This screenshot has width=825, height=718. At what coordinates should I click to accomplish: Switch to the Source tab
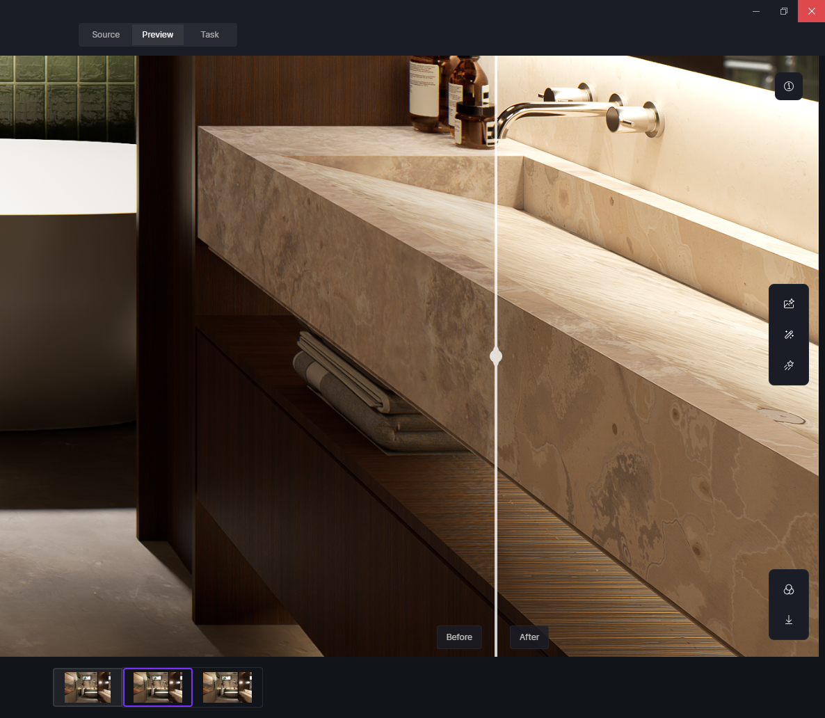pyautogui.click(x=106, y=35)
